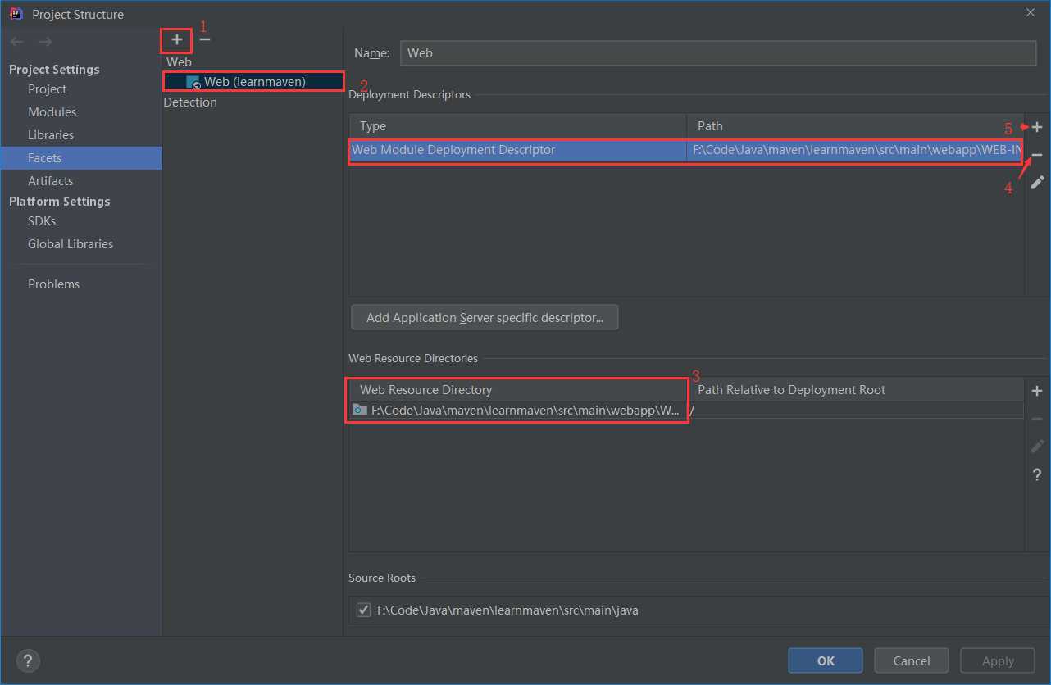Go back with the left arrow
This screenshot has height=685, width=1051.
point(17,42)
